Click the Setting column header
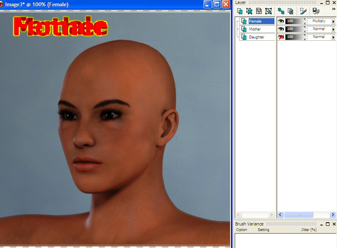The width and height of the screenshot is (337, 248). pos(263,230)
